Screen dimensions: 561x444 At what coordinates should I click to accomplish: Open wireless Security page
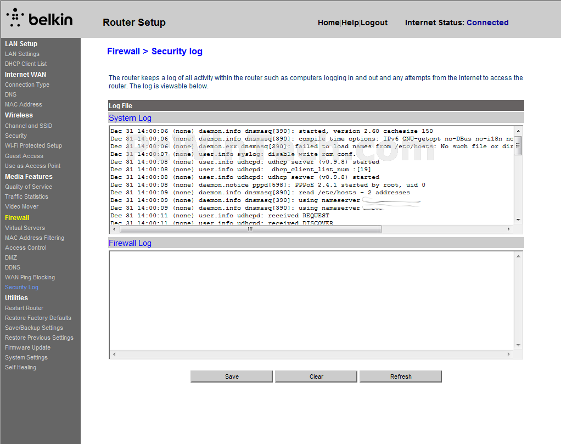click(16, 136)
